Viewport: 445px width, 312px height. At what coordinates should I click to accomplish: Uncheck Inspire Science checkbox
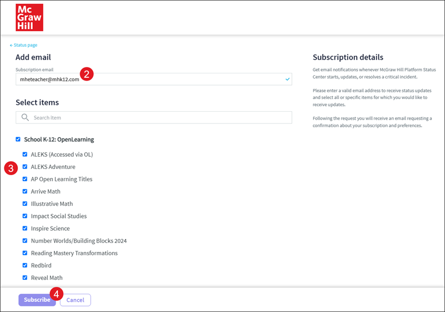click(x=25, y=229)
